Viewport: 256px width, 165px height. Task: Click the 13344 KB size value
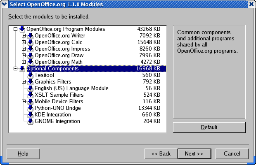tap(149, 108)
